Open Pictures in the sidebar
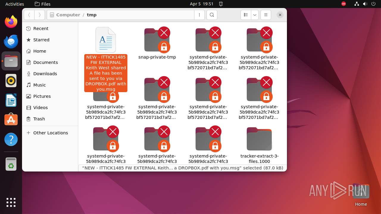The image size is (381, 214). [50, 96]
